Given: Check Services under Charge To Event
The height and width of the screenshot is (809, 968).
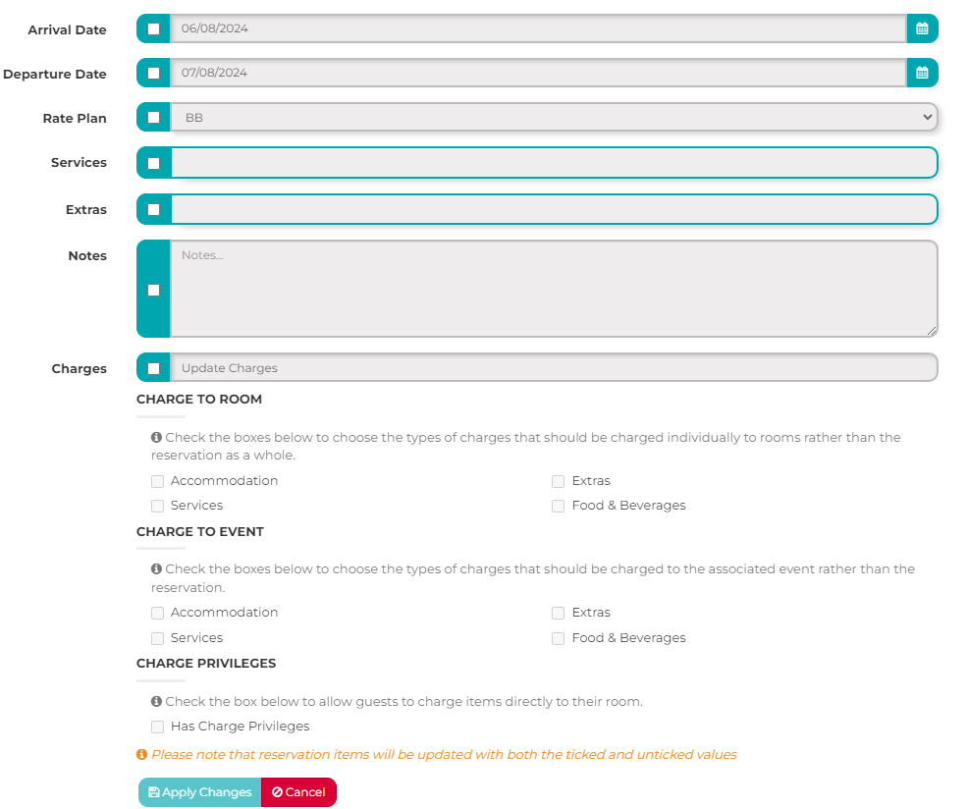Looking at the screenshot, I should coord(157,638).
